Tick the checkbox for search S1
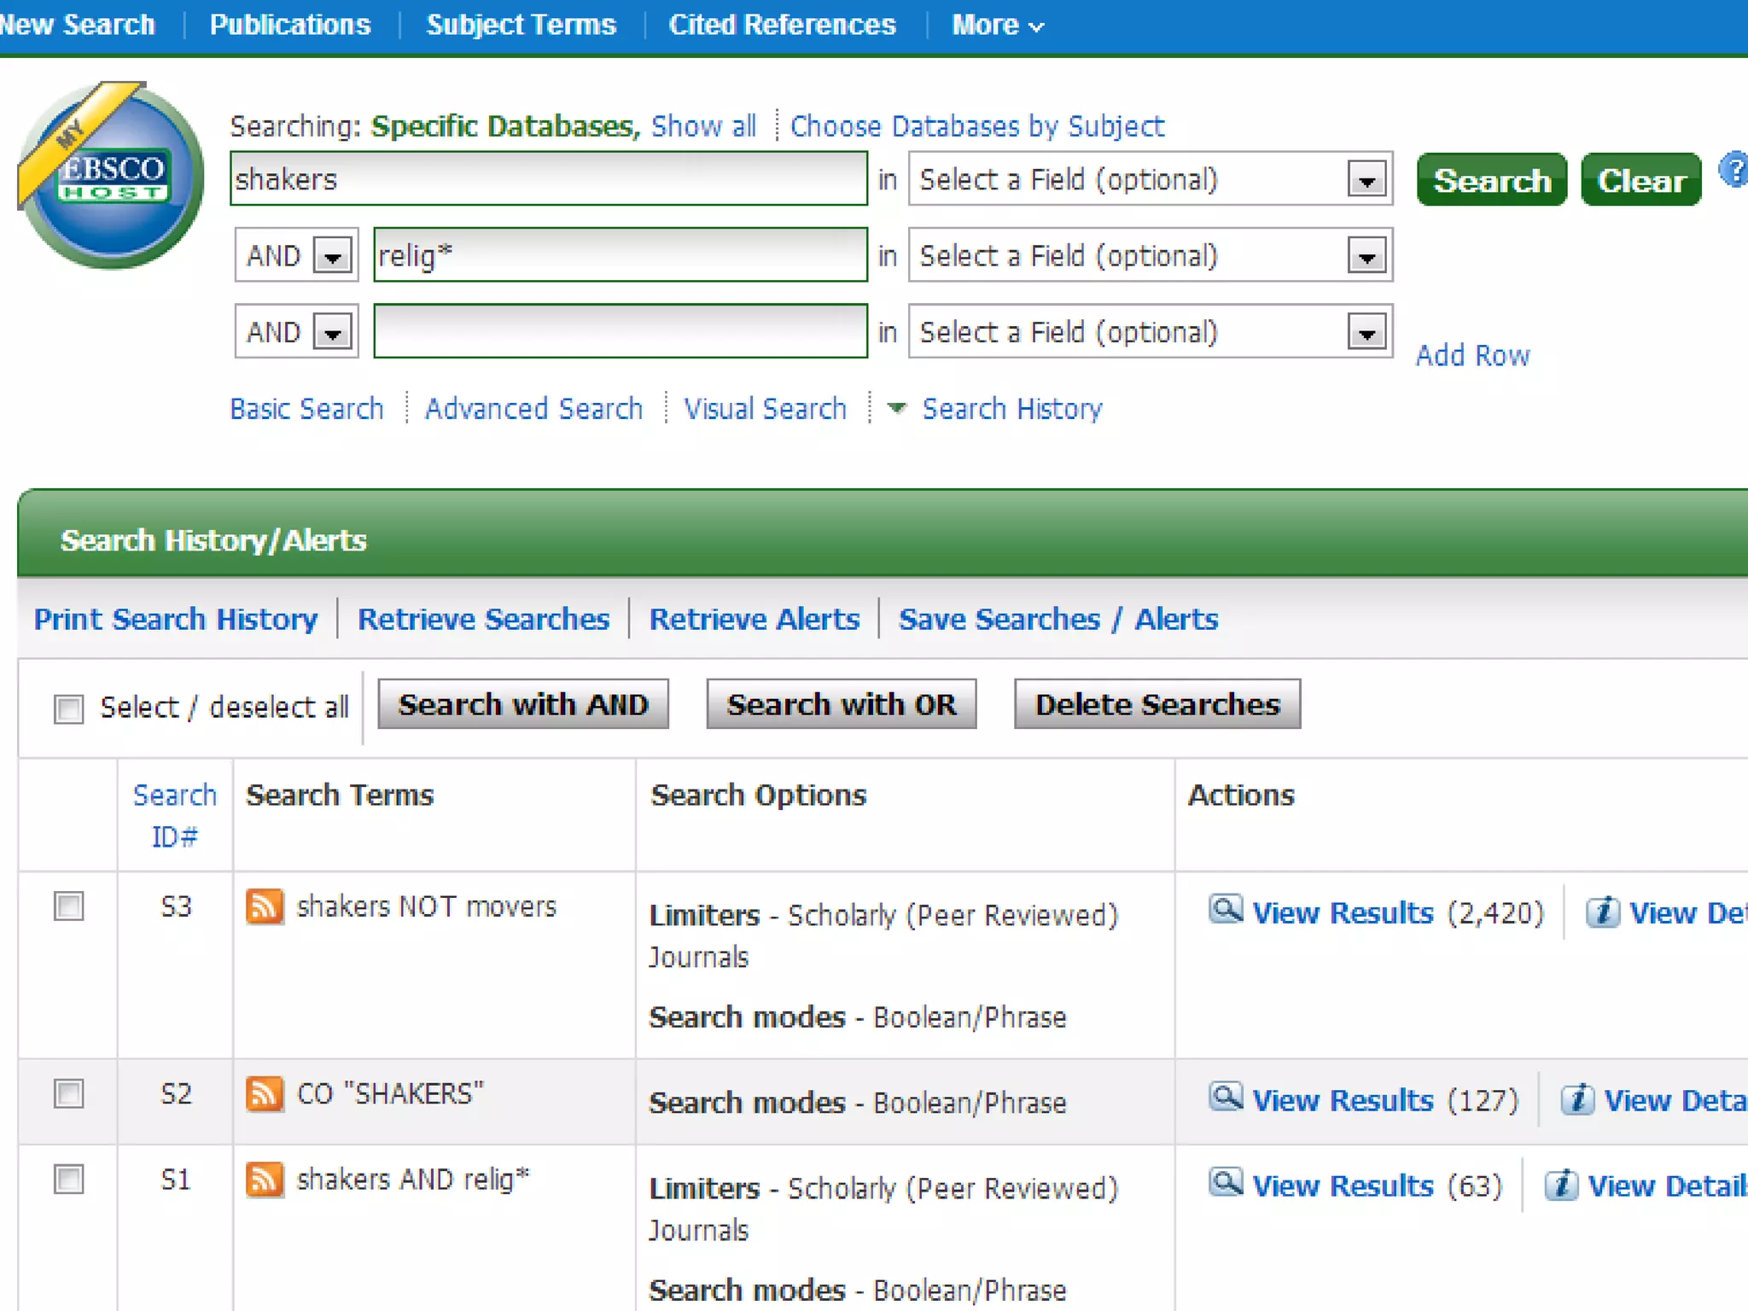This screenshot has height=1311, width=1748. (69, 1180)
